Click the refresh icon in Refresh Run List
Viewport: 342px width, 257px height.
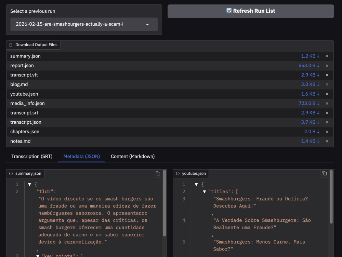click(x=229, y=11)
